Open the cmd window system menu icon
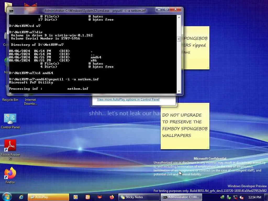The width and height of the screenshot is (268, 201). 11,11
